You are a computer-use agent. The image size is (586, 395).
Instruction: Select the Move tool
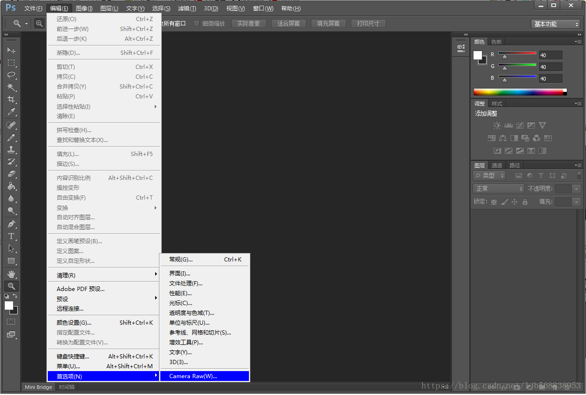11,50
